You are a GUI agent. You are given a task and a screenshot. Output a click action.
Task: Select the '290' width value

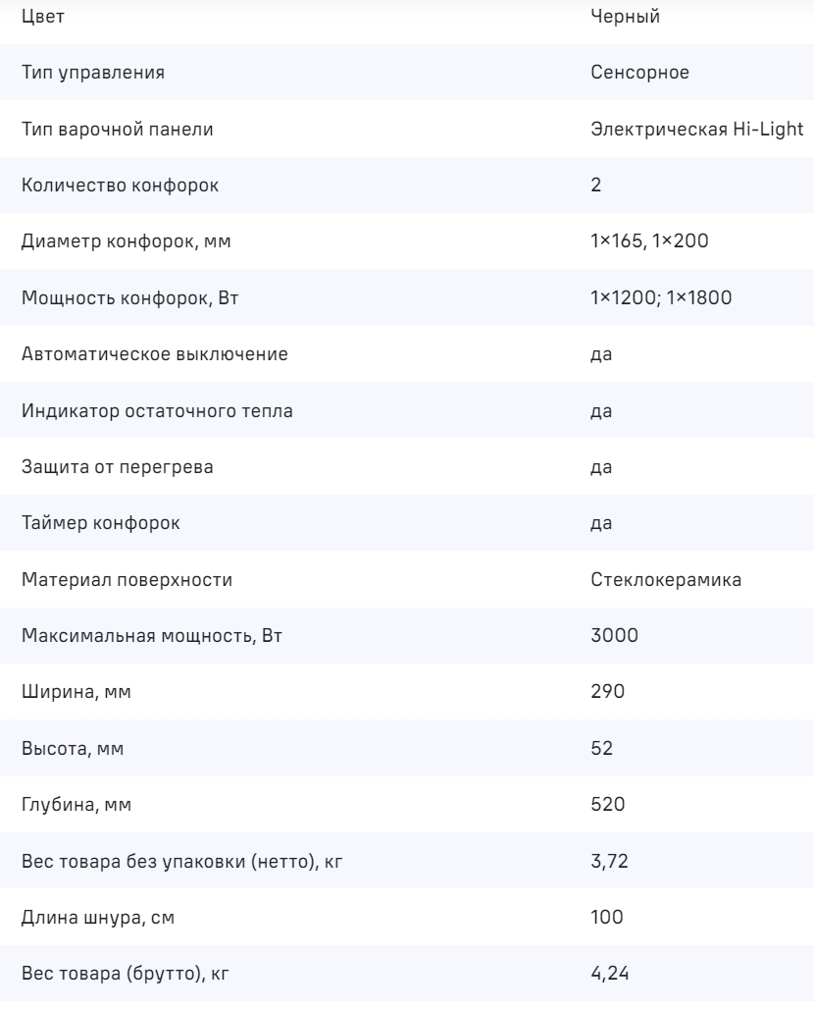608,693
